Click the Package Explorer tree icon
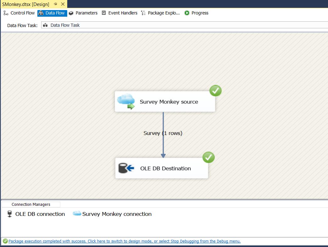This screenshot has height=247, width=328. tap(143, 13)
